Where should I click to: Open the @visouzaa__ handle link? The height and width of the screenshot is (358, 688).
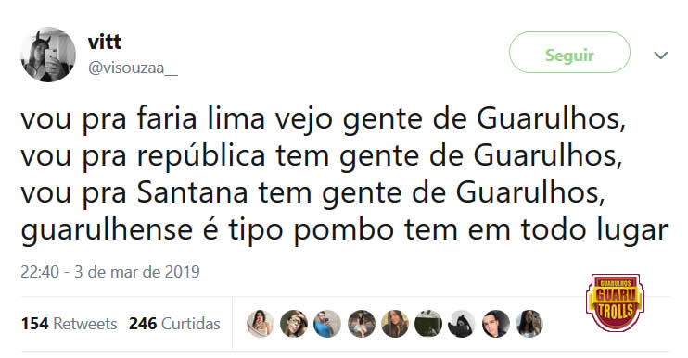[x=133, y=68]
